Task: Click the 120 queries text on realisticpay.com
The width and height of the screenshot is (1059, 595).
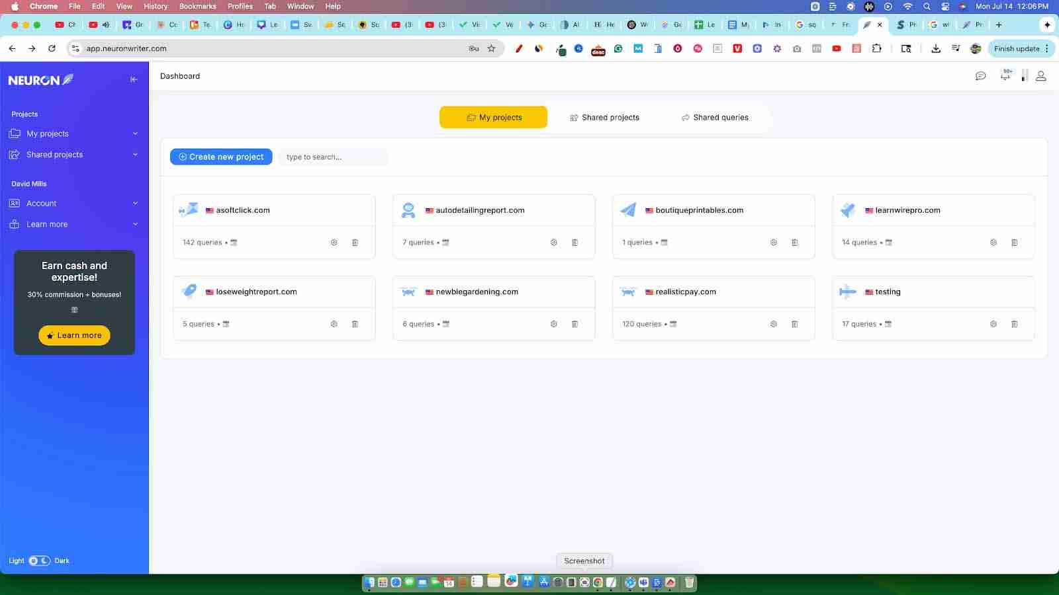Action: click(642, 324)
